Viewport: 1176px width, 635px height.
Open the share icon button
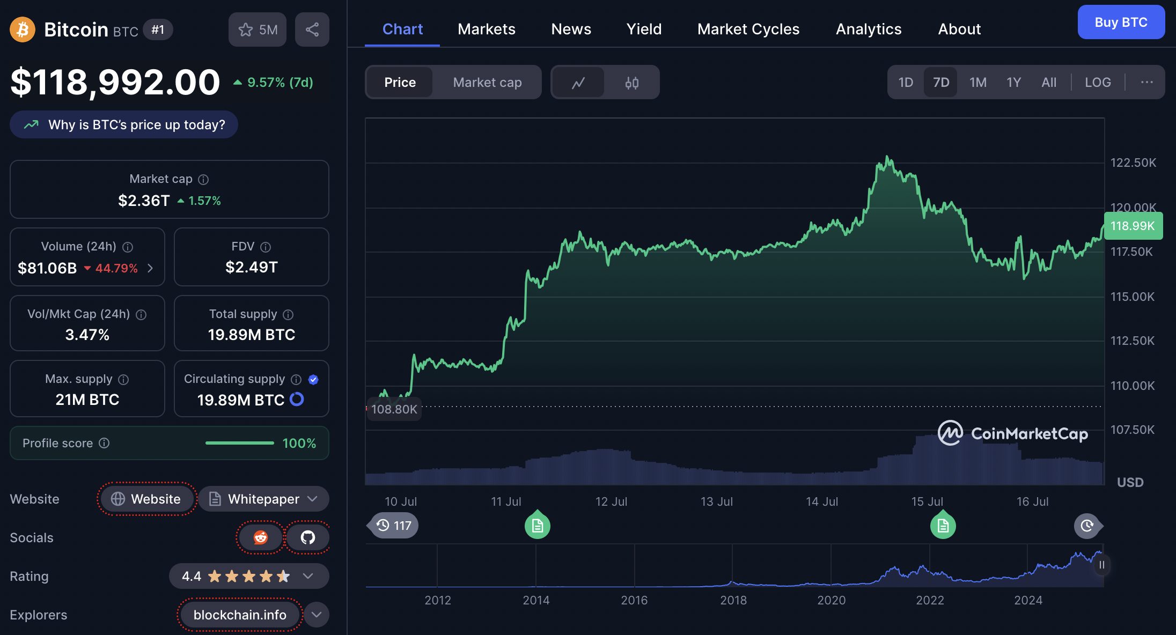point(312,29)
